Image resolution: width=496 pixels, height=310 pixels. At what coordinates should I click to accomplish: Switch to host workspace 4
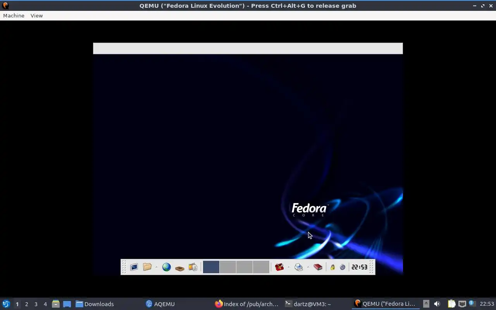[x=45, y=304]
